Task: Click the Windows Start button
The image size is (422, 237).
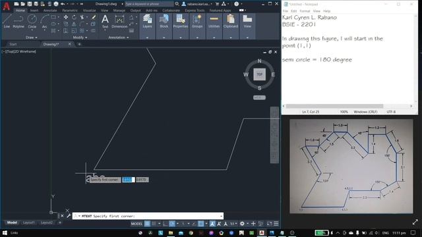Action: (5, 232)
